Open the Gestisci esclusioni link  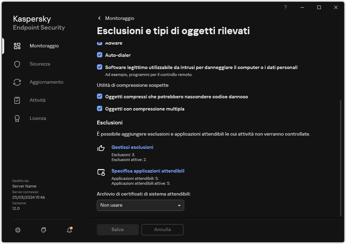tap(132, 147)
